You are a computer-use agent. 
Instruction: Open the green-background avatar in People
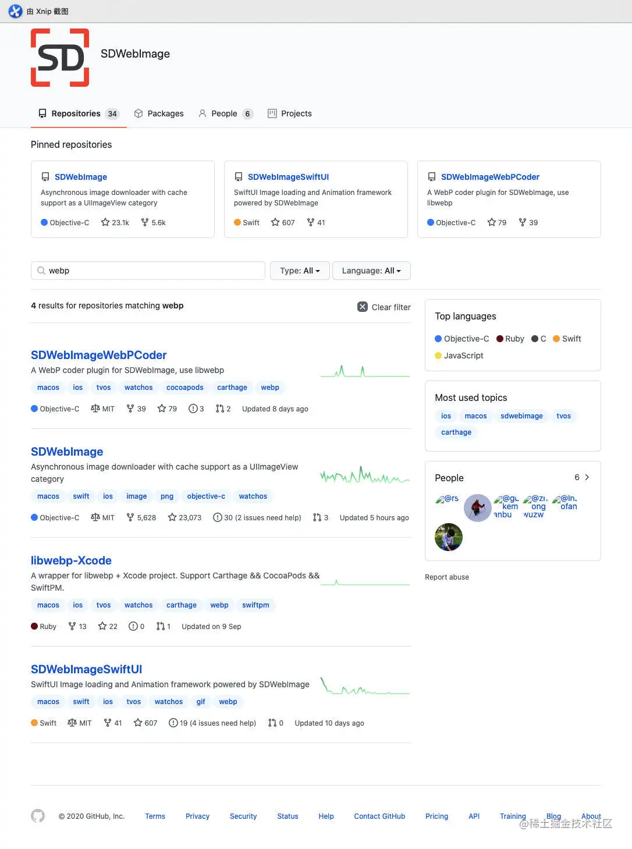[449, 537]
